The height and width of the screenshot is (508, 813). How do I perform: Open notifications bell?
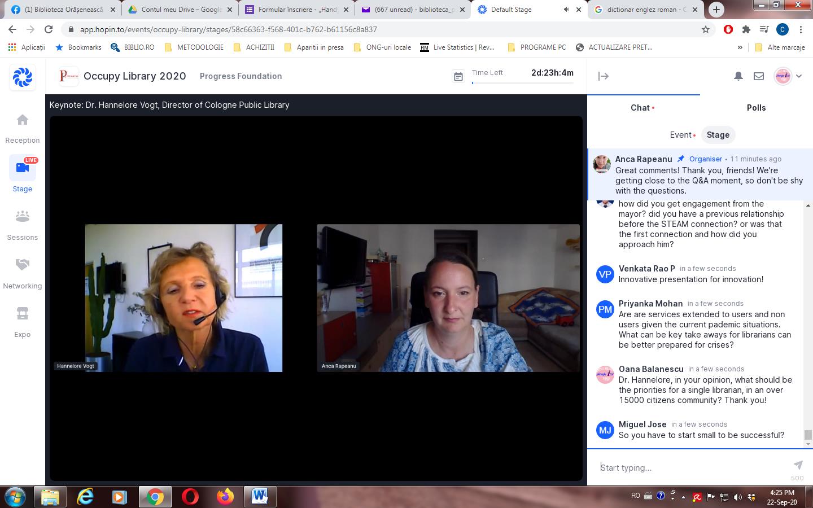pos(738,76)
